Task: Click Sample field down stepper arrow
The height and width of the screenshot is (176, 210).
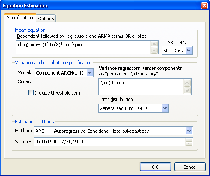Action: coord(189,144)
